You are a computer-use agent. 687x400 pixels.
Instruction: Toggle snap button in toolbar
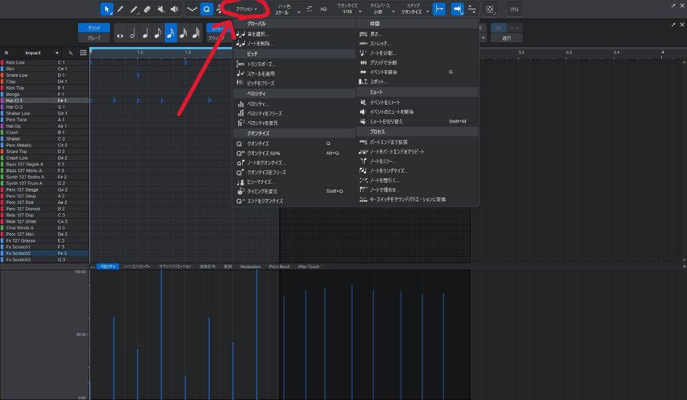coord(439,9)
